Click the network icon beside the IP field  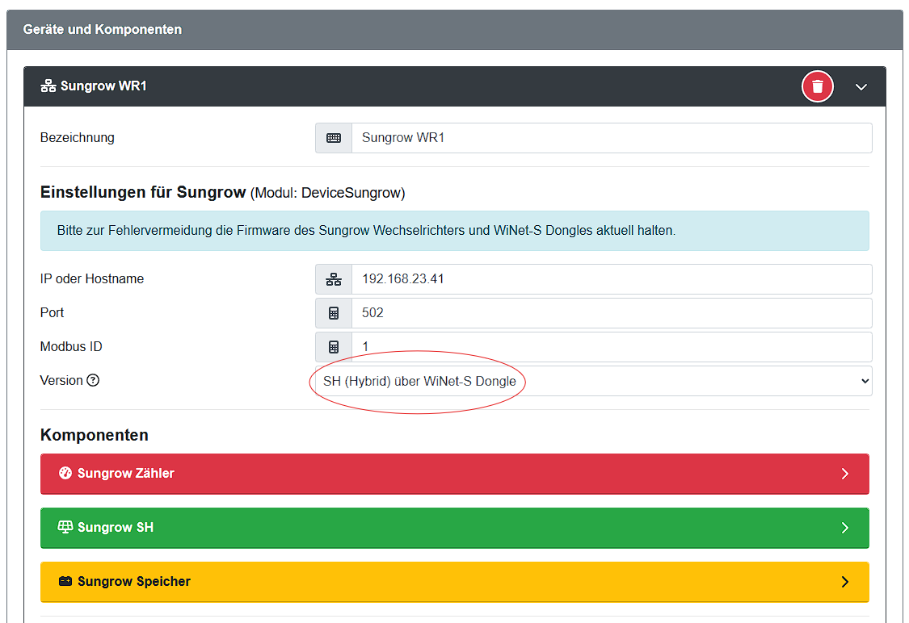334,279
